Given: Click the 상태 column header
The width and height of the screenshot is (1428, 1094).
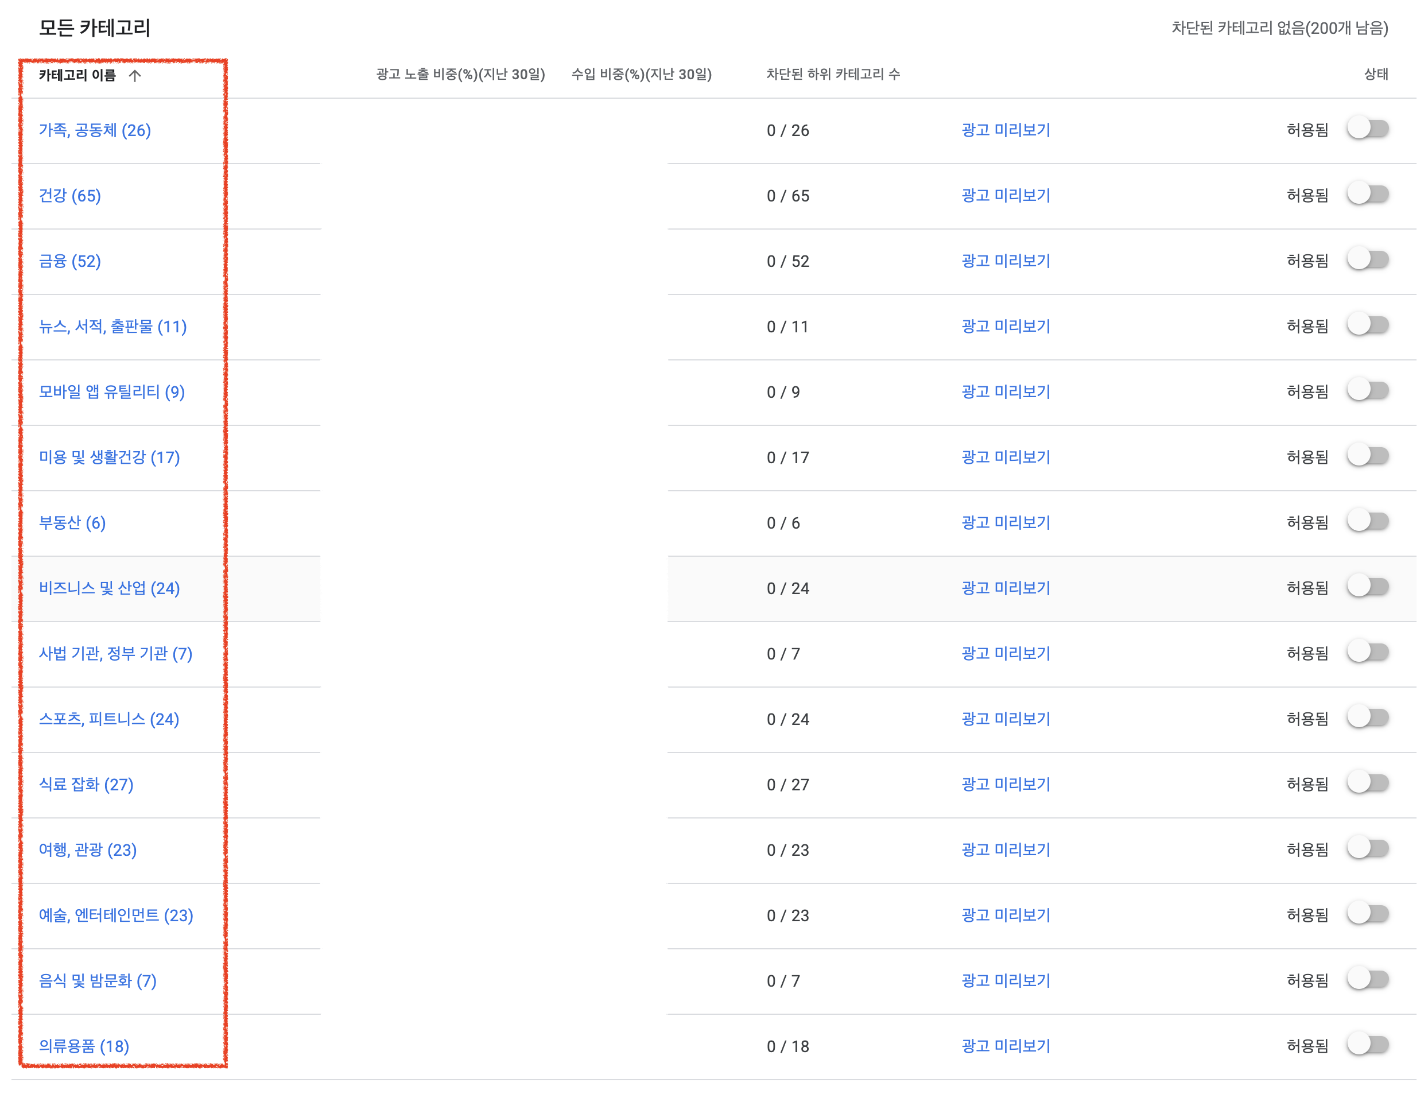Looking at the screenshot, I should click(x=1375, y=74).
